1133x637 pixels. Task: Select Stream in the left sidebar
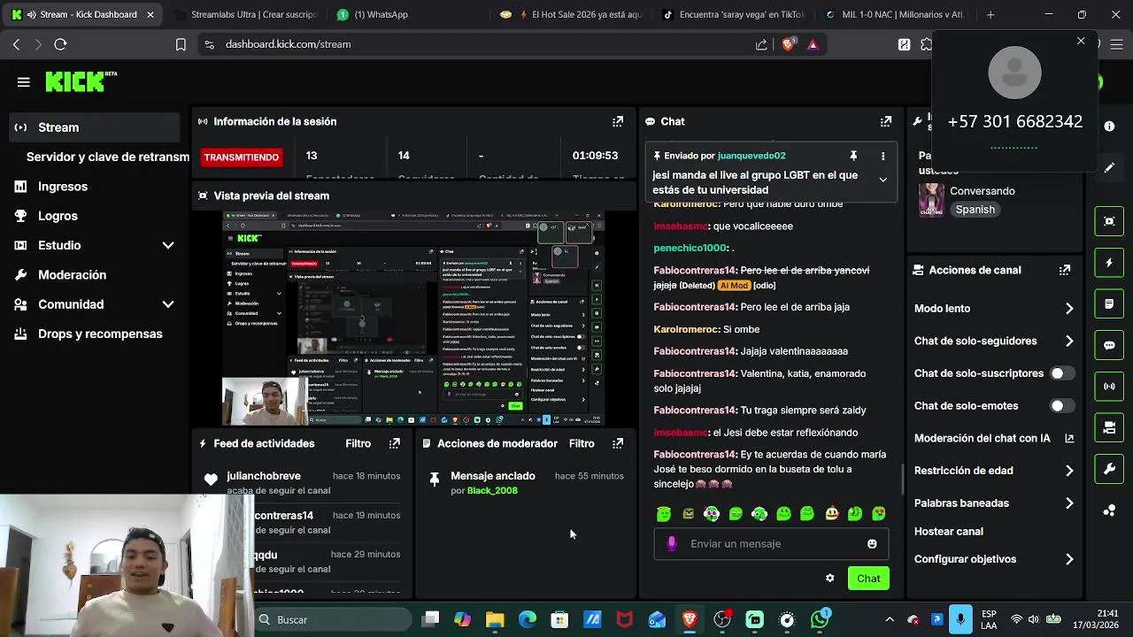(95, 127)
